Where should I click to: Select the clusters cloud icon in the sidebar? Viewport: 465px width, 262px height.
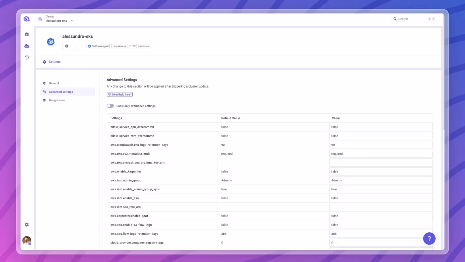(26, 46)
